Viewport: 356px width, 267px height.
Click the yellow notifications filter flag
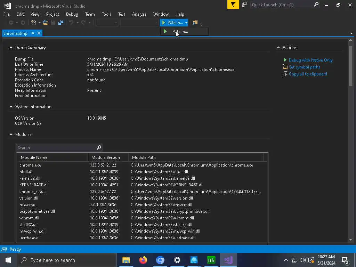point(233,5)
